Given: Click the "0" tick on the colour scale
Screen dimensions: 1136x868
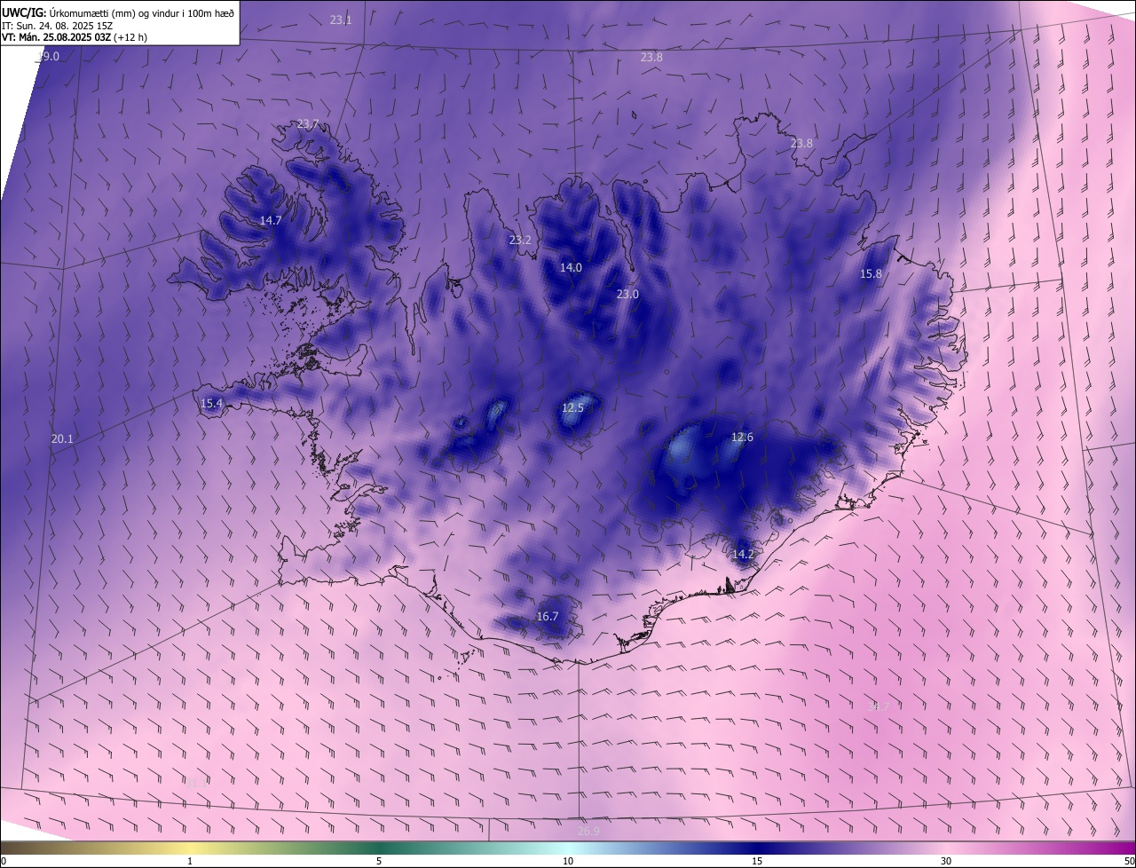Looking at the screenshot, I should (x=4, y=861).
